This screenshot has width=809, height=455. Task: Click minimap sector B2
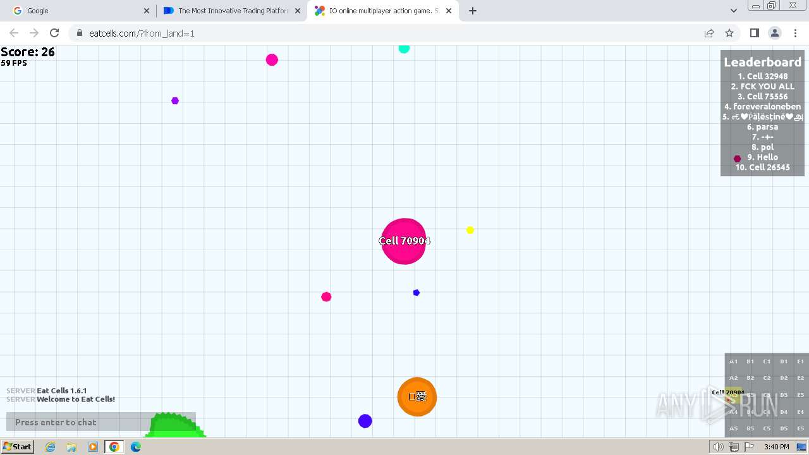pos(750,378)
